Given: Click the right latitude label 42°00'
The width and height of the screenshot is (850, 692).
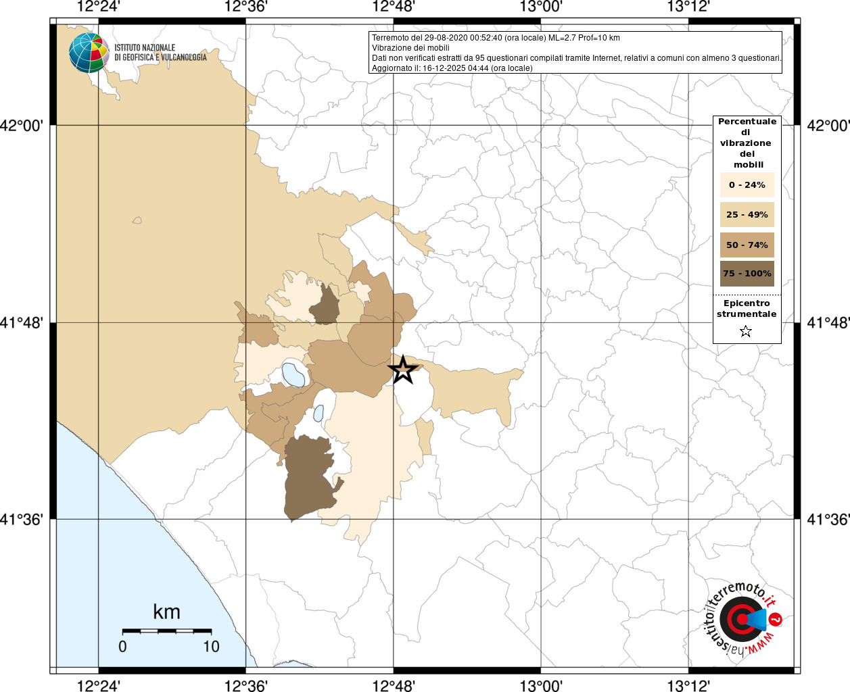Looking at the screenshot, I should [828, 125].
